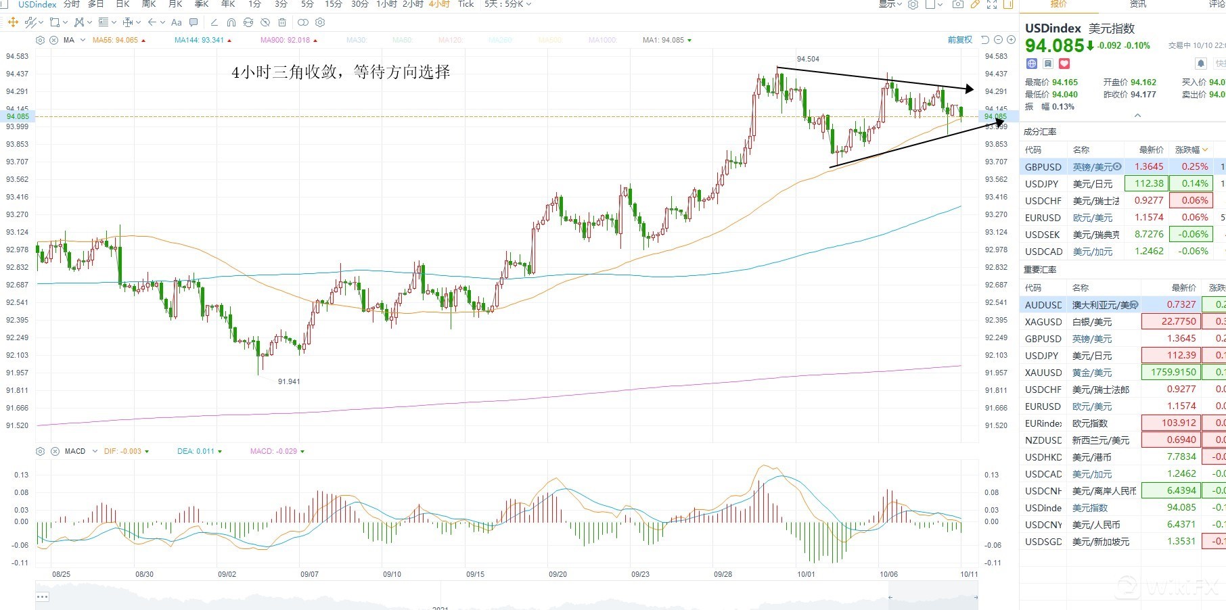
Task: Remove the MACD indicator with the X icon
Action: (53, 451)
